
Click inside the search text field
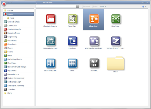(56, 6)
